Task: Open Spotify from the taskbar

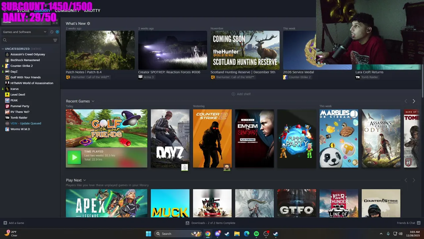Action: pyautogui.click(x=256, y=234)
